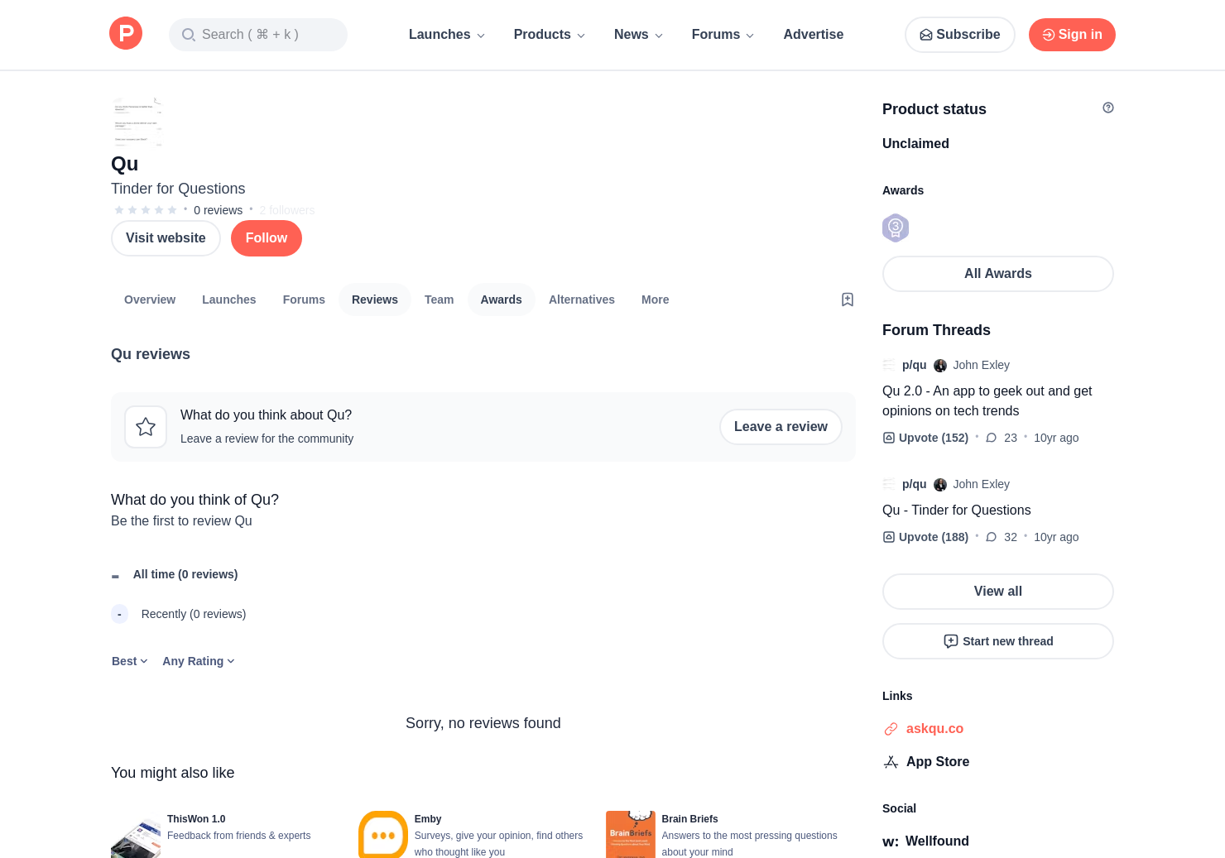This screenshot has width=1225, height=858.
Task: Click the star icon in review box
Action: coord(146,427)
